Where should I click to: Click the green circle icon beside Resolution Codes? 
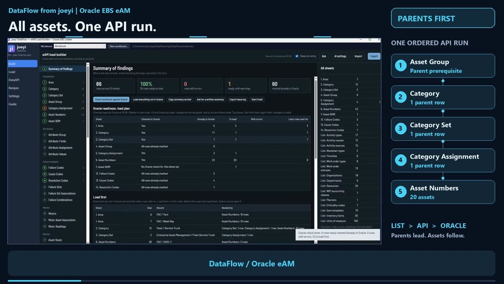[x=45, y=181]
